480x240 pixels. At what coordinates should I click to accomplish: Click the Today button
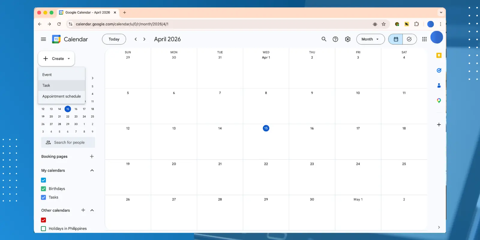click(x=114, y=39)
